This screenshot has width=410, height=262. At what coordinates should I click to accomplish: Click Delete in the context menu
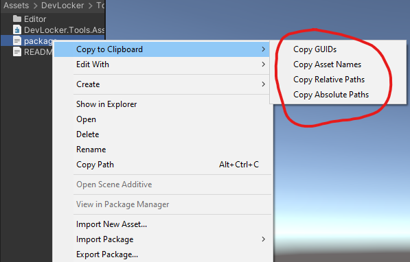(x=88, y=134)
